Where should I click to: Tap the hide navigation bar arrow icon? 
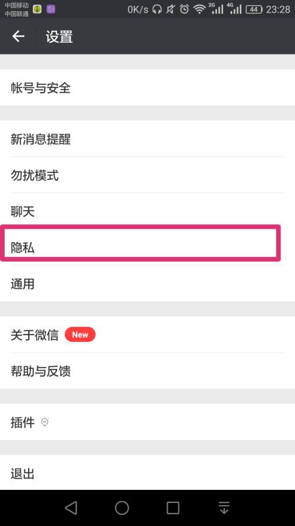tap(224, 508)
